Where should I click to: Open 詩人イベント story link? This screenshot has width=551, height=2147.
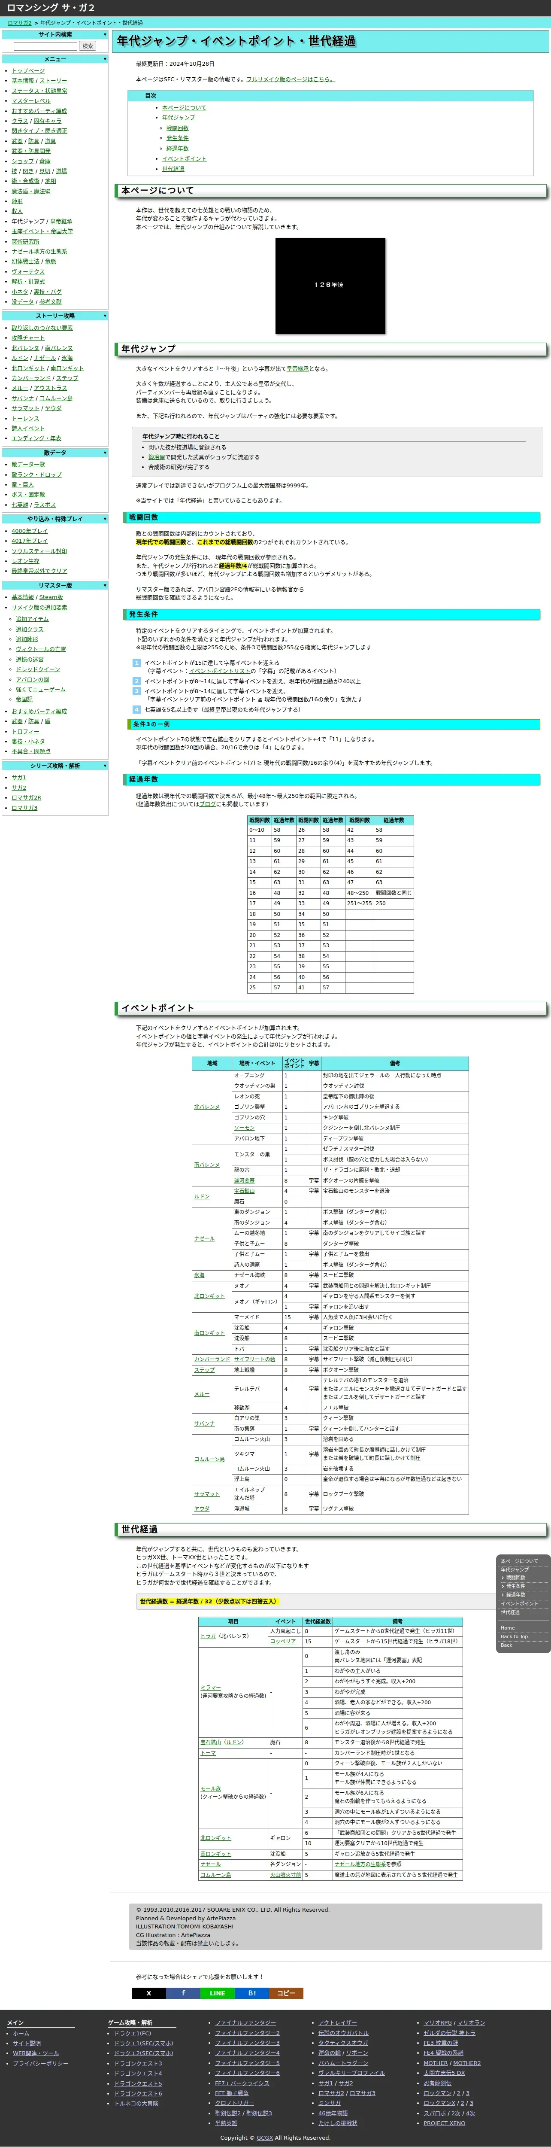(28, 429)
